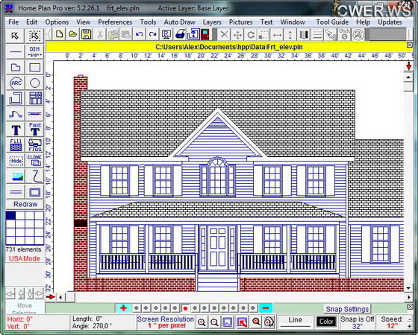Delete selection with the X icon

[225, 34]
